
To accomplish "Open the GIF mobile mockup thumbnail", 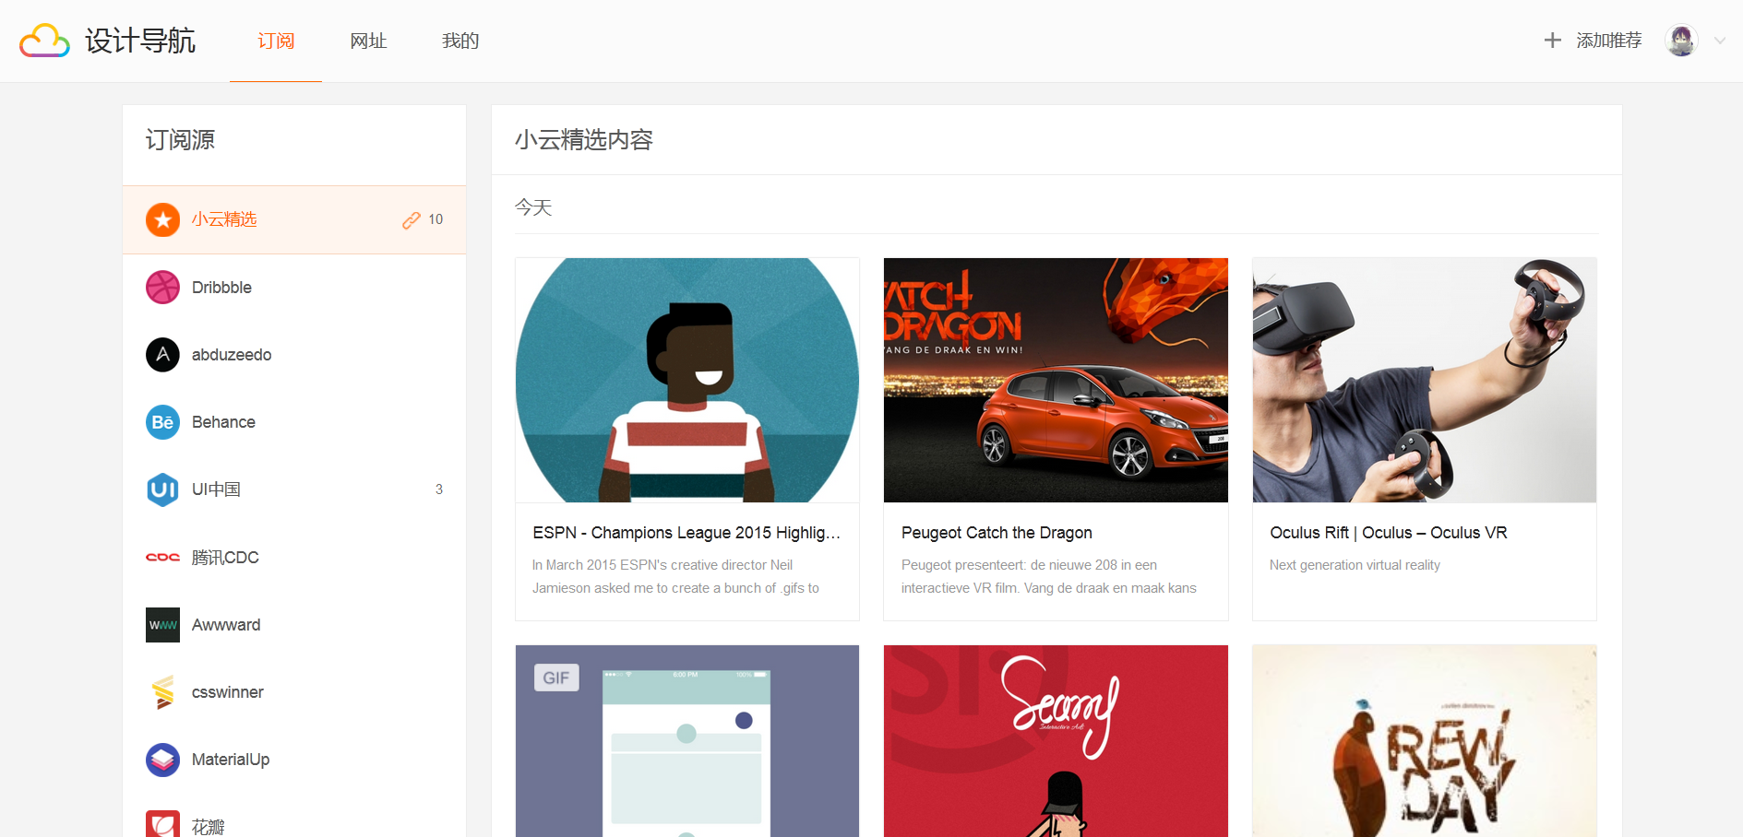I will point(687,741).
